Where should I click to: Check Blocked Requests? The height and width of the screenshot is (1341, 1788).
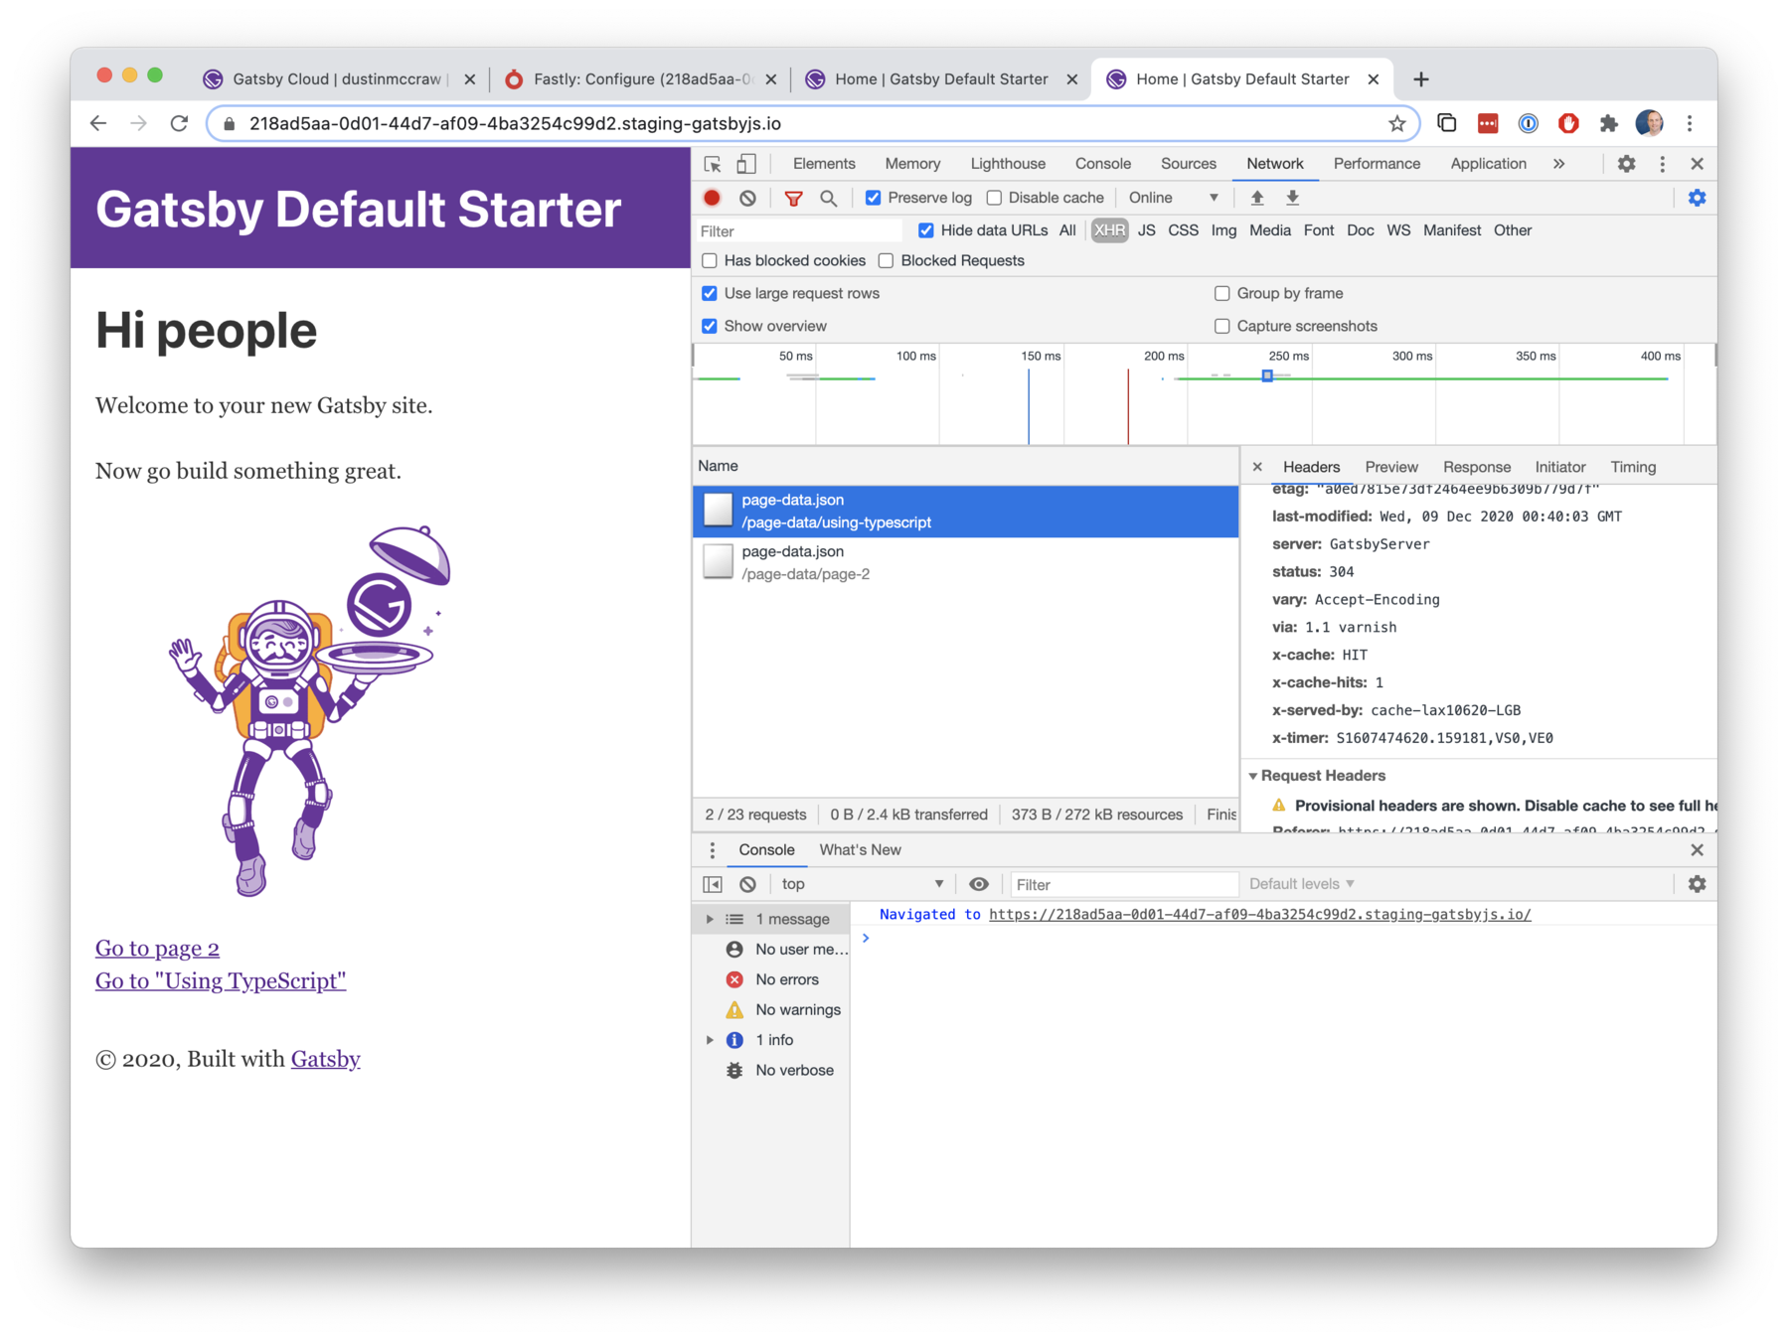coord(886,261)
